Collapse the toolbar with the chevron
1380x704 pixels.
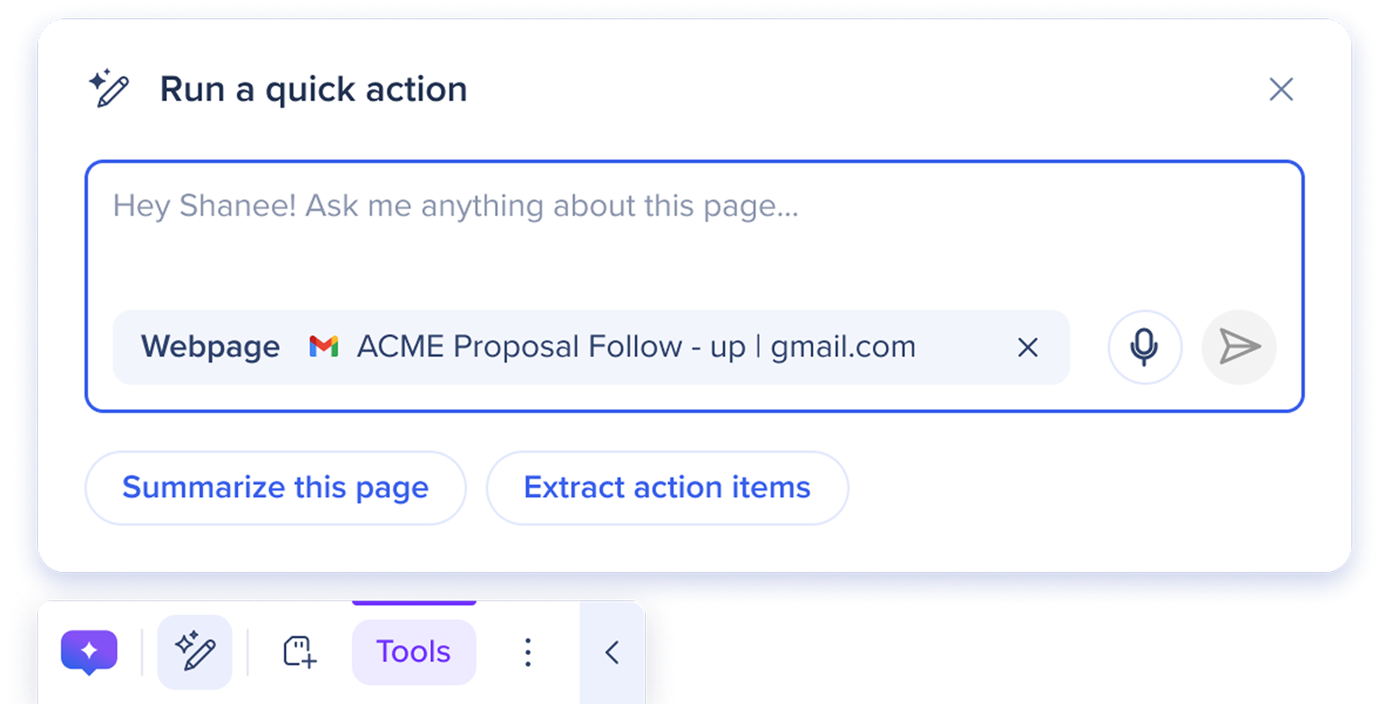612,652
